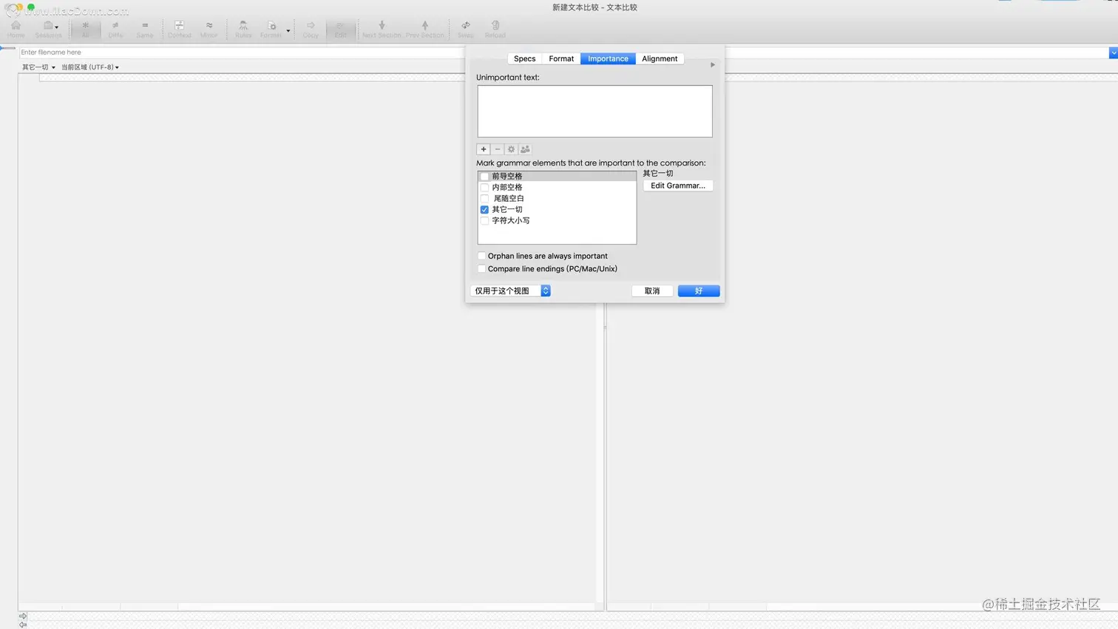Expand the Format toolbar dropdown arrow
1118x629 pixels.
(x=288, y=31)
